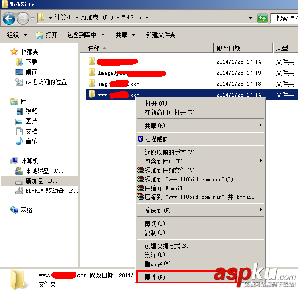Open the 共享 toolbar dropdown

point(126,35)
